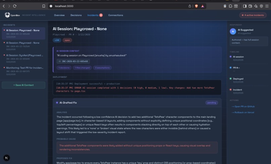The image size is (271, 164).
Task: Click the 0 assumptions chip
Action: [x=102, y=68]
